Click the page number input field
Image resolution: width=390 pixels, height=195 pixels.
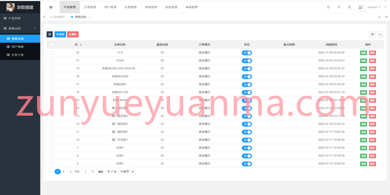pyautogui.click(x=85, y=172)
